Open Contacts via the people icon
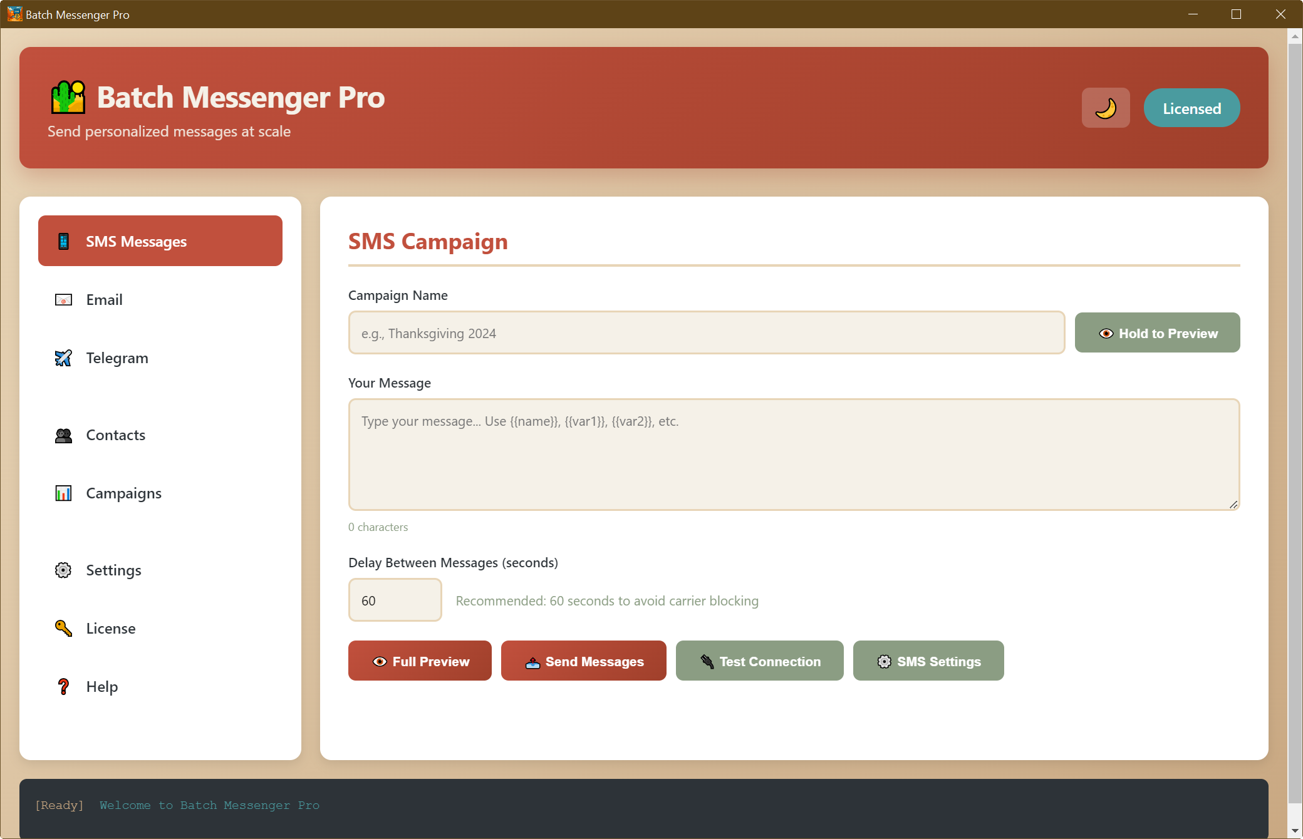The width and height of the screenshot is (1303, 839). (63, 435)
